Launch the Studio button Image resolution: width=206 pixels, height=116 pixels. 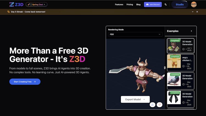[180, 4]
